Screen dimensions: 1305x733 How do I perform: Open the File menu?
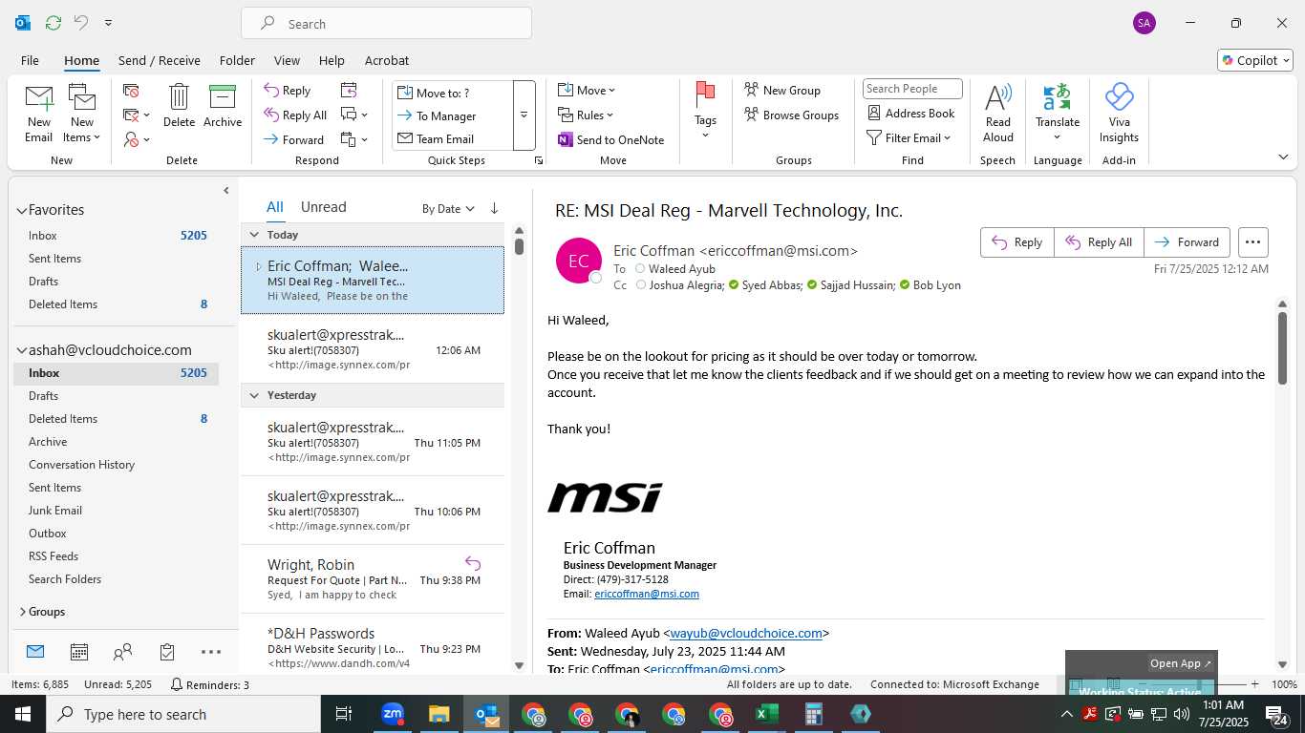coord(30,60)
